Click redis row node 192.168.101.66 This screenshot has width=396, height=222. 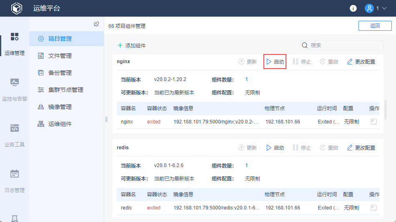click(x=283, y=208)
